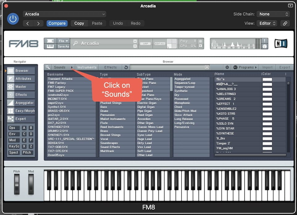Click the Save As button
Image resolution: width=297 pixels, height=215 pixels.
pos(63,46)
